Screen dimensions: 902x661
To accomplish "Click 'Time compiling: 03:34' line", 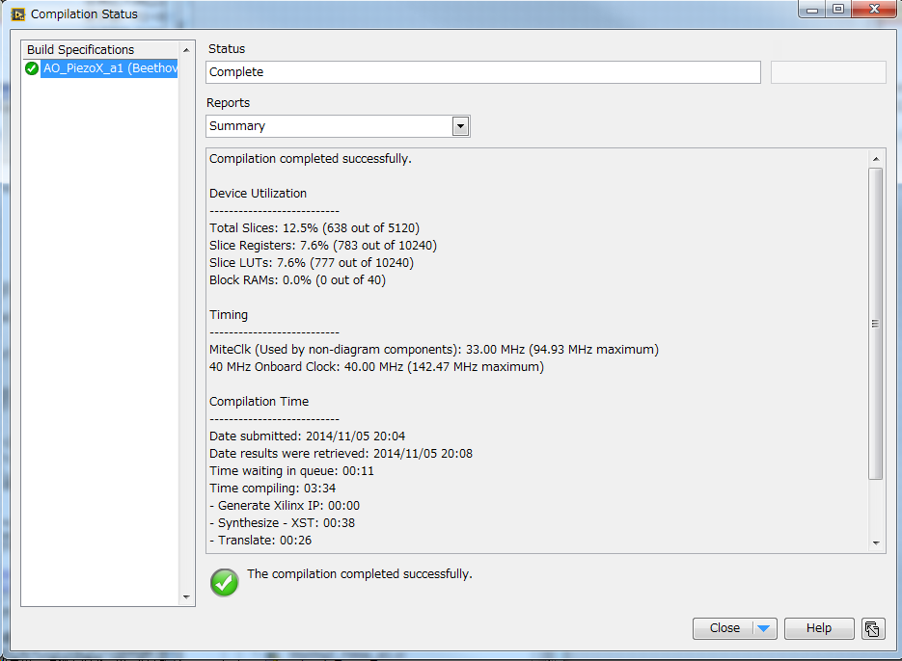I will click(x=273, y=488).
